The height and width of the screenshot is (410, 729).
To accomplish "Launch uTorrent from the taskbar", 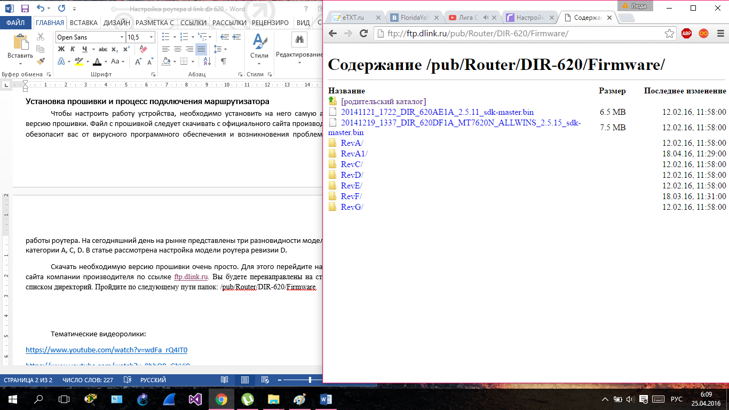I will click(x=247, y=399).
